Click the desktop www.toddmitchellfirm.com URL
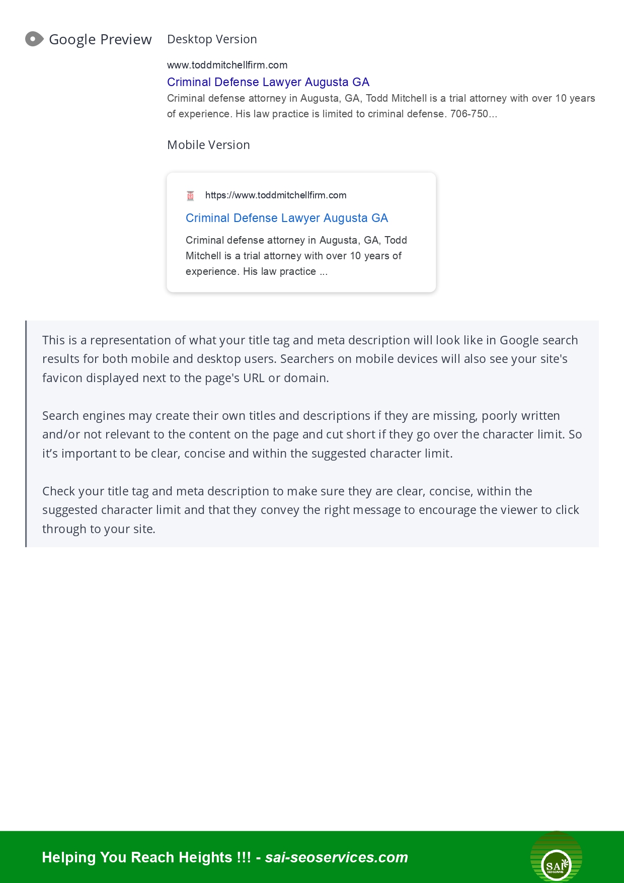624x883 pixels. pos(227,65)
